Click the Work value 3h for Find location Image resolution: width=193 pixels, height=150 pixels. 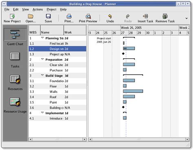(66, 43)
